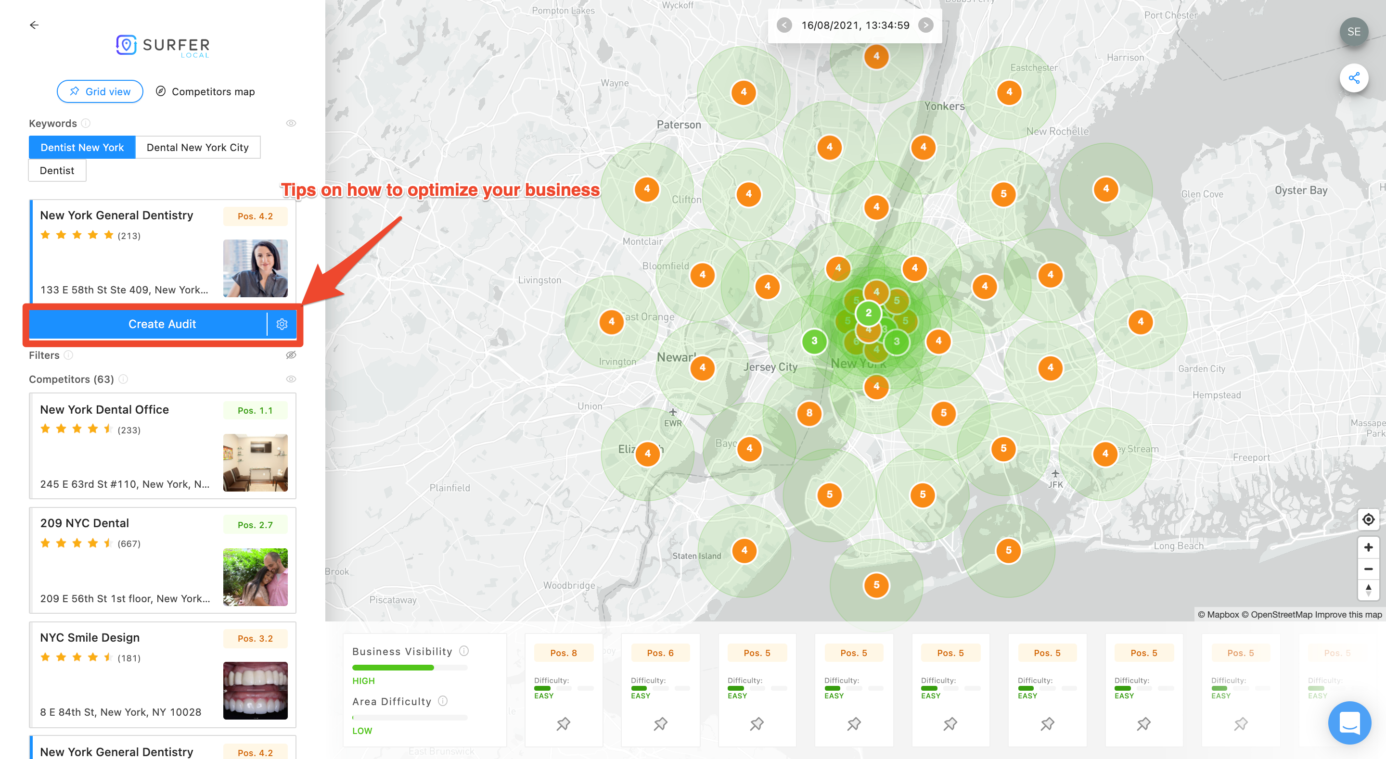Image resolution: width=1386 pixels, height=759 pixels.
Task: Show Keywords info tooltip icon
Action: [x=86, y=123]
